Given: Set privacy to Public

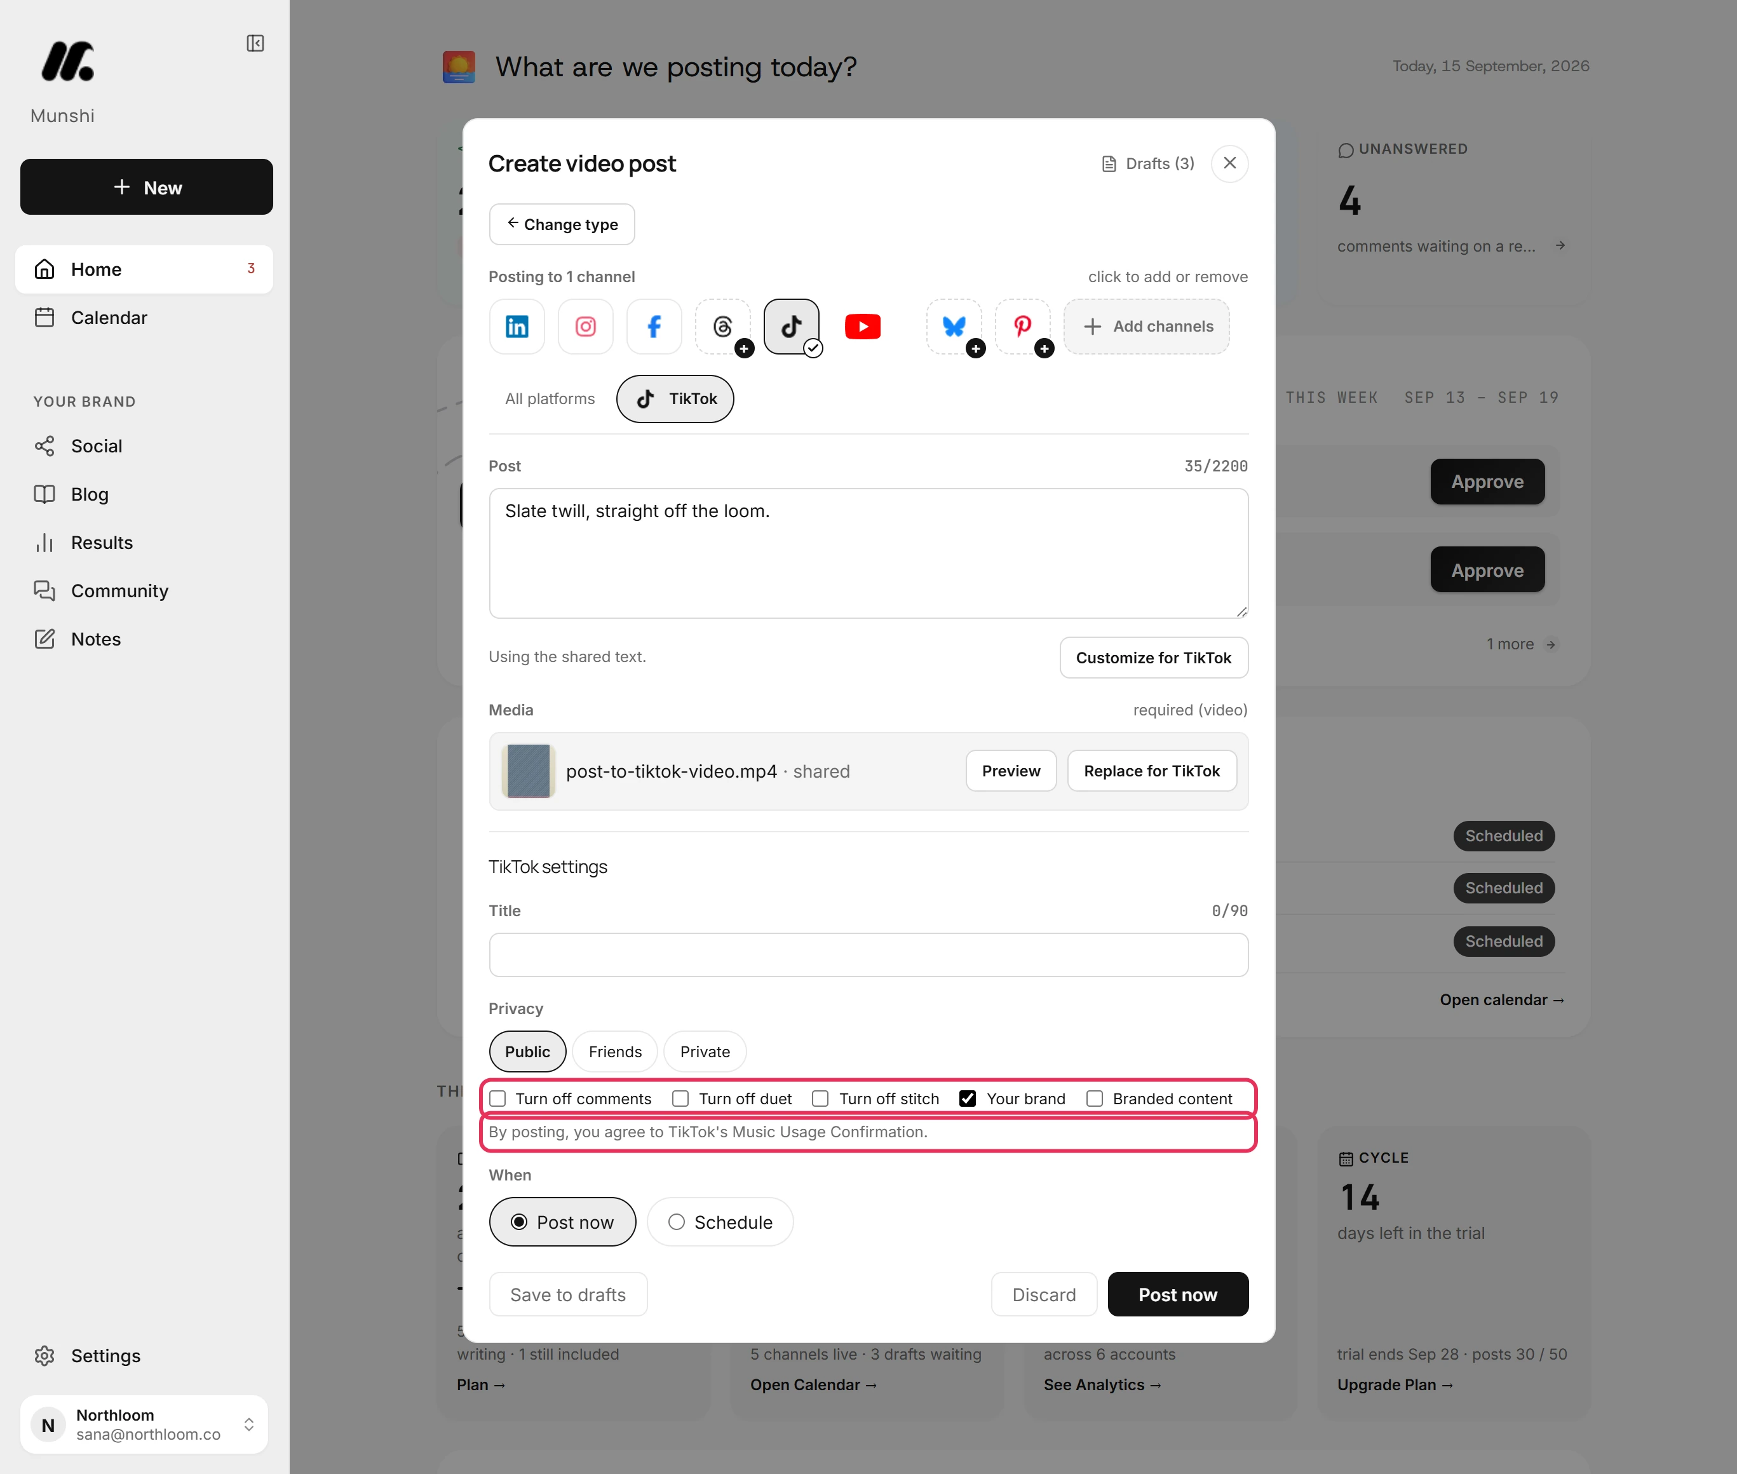Looking at the screenshot, I should pos(527,1052).
